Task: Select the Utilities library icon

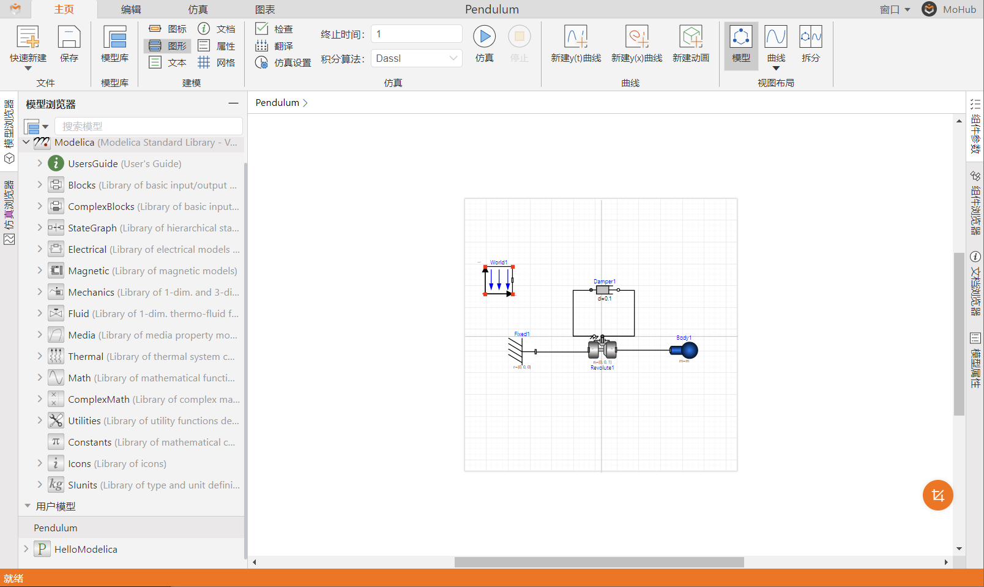Action: tap(56, 421)
